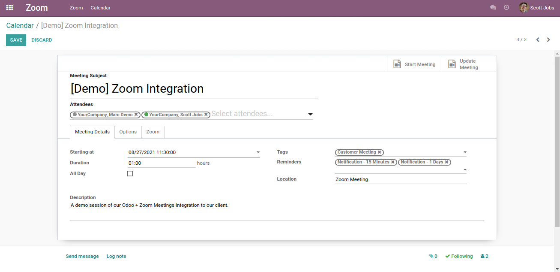Click the Discard button

pos(42,40)
